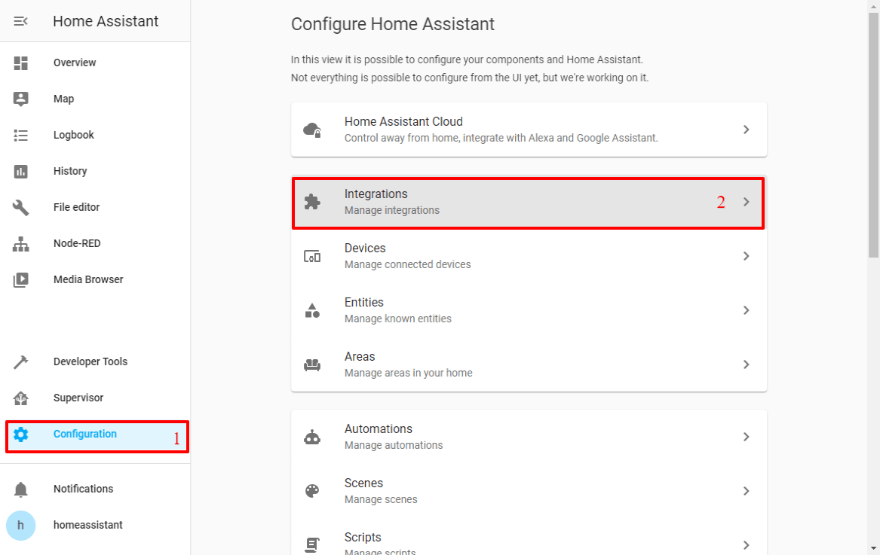This screenshot has height=555, width=880.
Task: Collapse the sidebar using the menu icon
Action: click(x=21, y=21)
